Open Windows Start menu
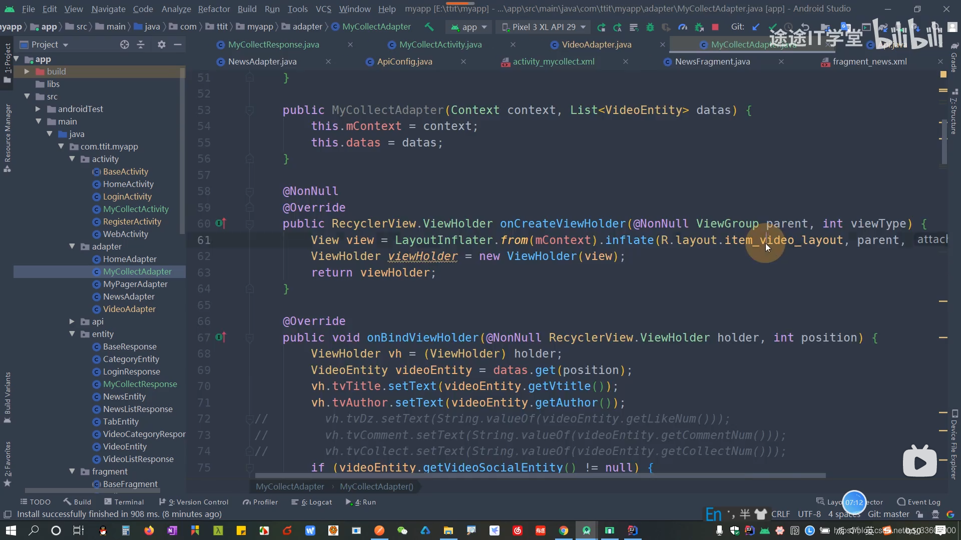Screen dimensions: 961x540 click(x=11, y=530)
